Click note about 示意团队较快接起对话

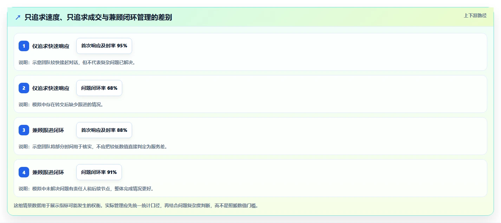coord(77,62)
